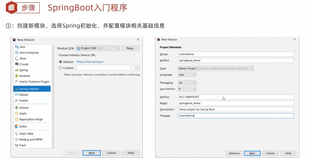The width and height of the screenshot is (309, 159).
Task: Click the Artifact input field
Action: [x=236, y=61]
